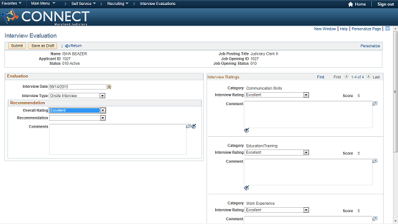Spell check the Education/Training comment
The width and height of the screenshot is (398, 224).
point(246,188)
